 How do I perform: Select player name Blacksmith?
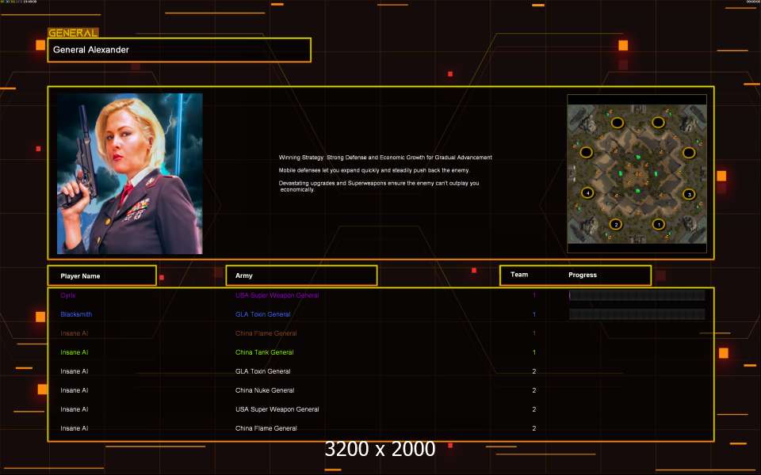(x=76, y=314)
